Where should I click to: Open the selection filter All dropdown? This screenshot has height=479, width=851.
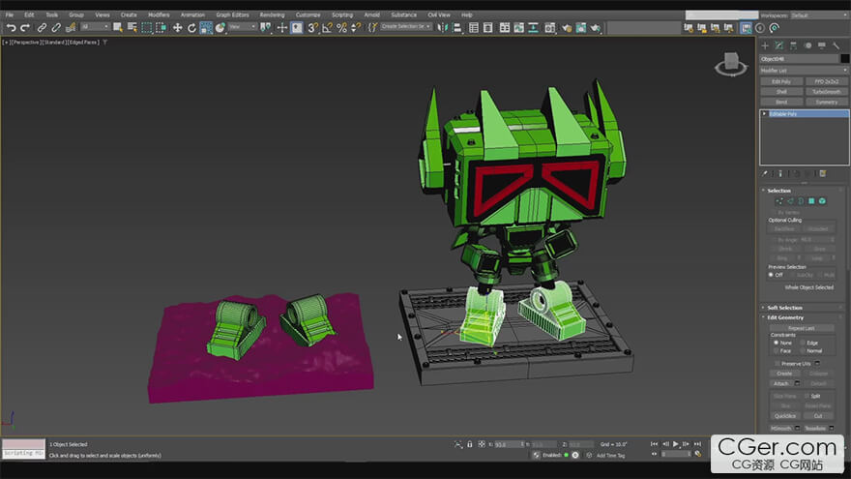tap(95, 27)
